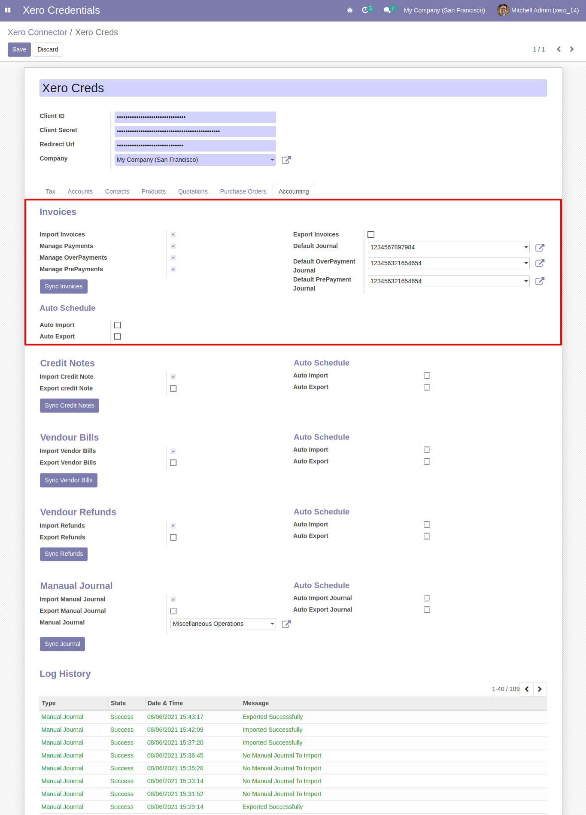Toggle Import Invoices checkbox
The width and height of the screenshot is (586, 815).
click(x=173, y=235)
